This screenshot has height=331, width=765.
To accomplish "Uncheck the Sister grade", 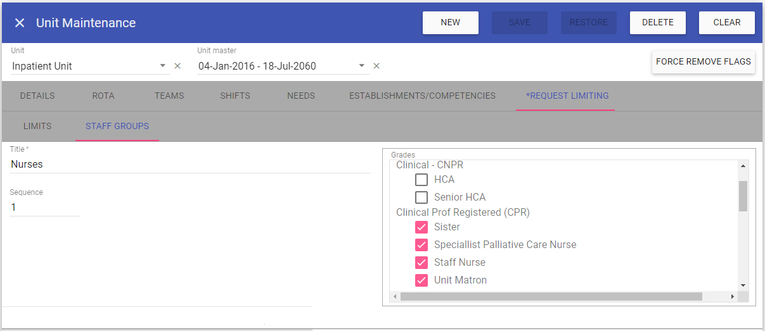I will click(421, 227).
